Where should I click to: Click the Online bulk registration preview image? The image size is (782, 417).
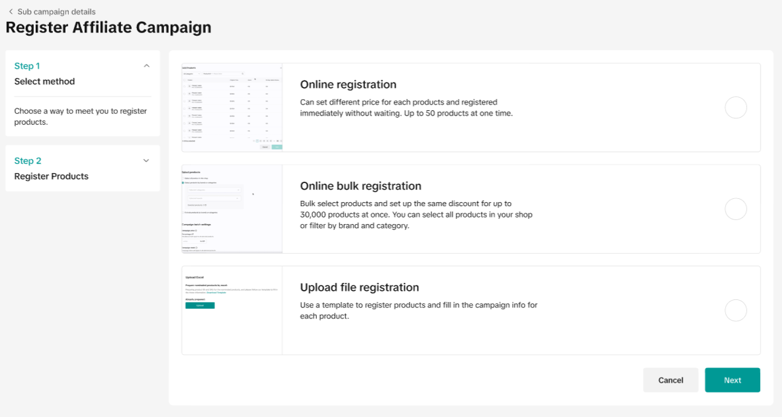(232, 209)
